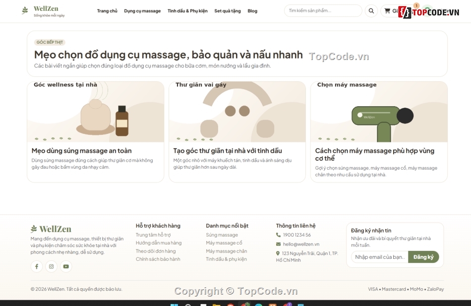Open WellZen YouTube icon
This screenshot has width=471, height=306.
tap(66, 266)
